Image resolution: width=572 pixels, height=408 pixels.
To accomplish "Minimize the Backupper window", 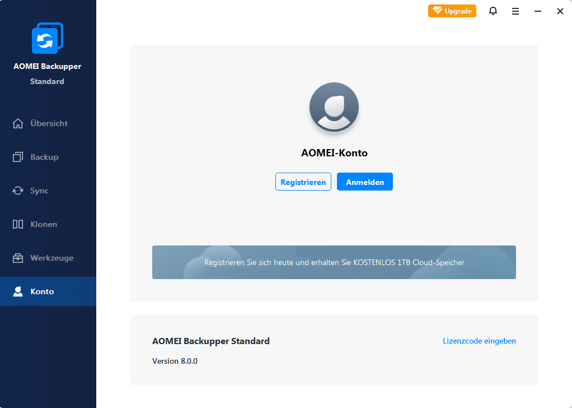I will (538, 11).
